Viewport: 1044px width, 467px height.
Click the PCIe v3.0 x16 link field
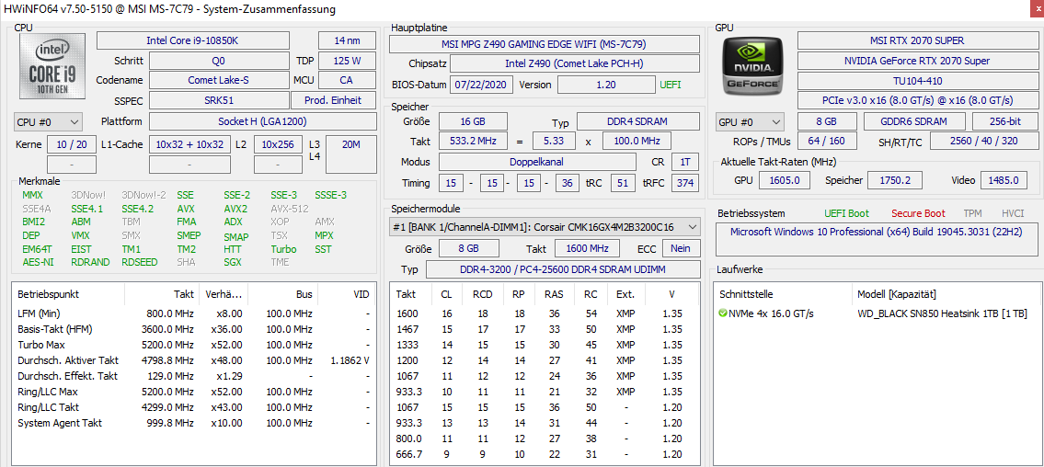click(917, 100)
